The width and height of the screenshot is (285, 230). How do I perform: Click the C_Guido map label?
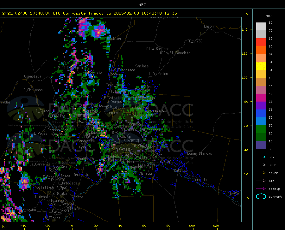(42, 111)
